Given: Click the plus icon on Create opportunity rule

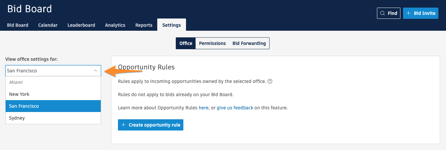Looking at the screenshot, I should (x=124, y=125).
